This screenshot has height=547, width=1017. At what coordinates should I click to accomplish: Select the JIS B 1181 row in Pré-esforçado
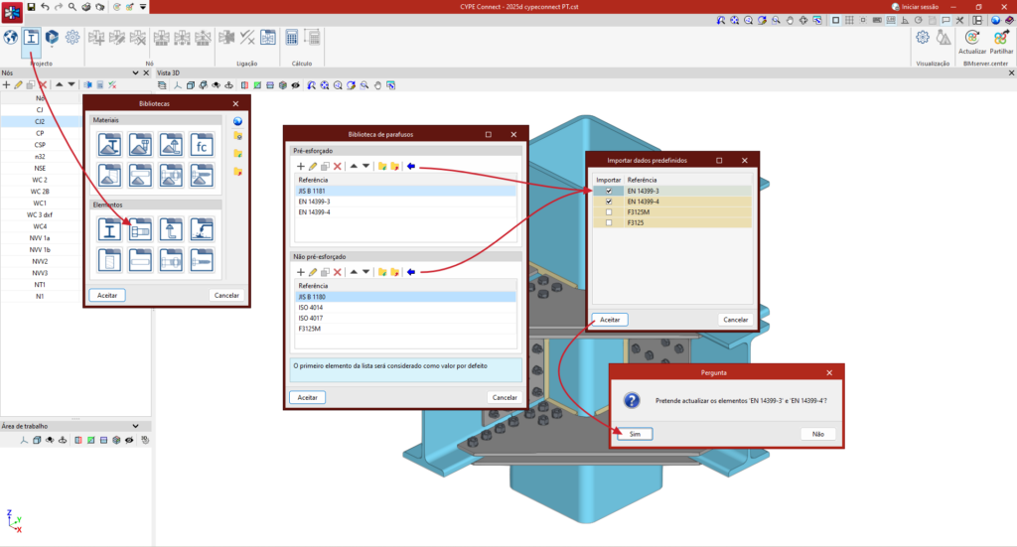(x=405, y=192)
